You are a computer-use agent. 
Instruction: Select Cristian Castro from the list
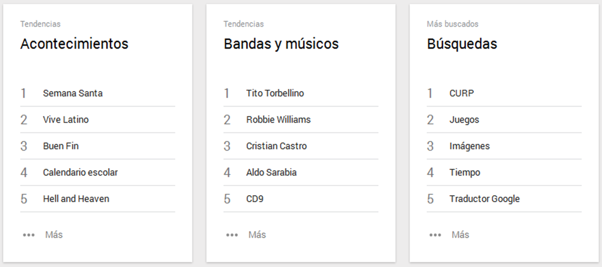tap(276, 146)
